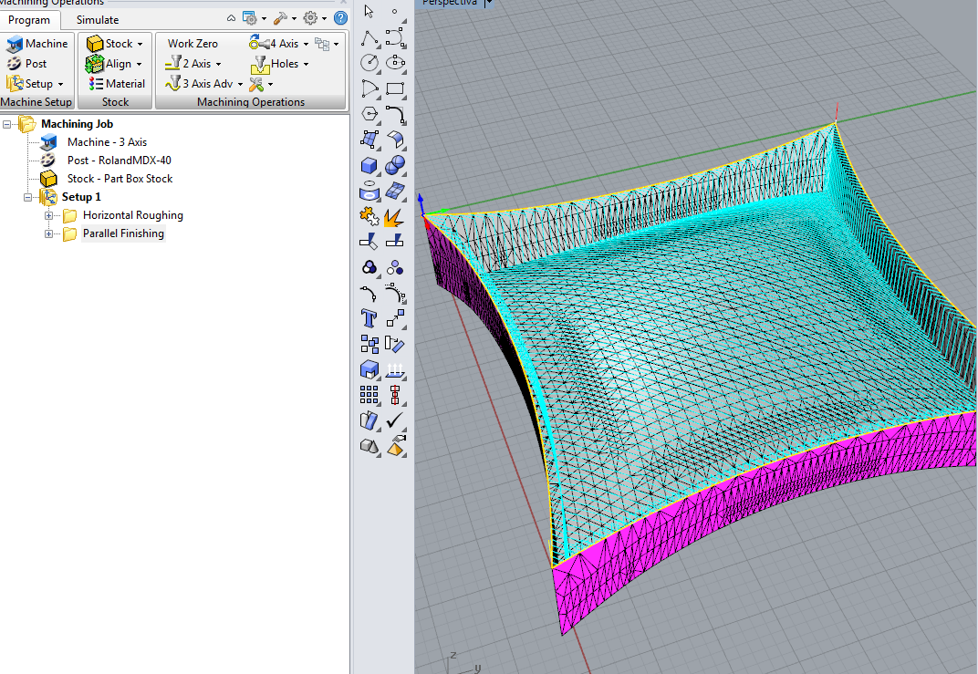The image size is (978, 674).
Task: Pick the single Point tool
Action: 395,11
